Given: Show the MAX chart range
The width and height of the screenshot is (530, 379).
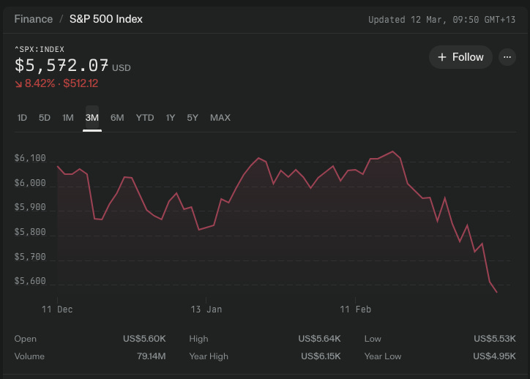Looking at the screenshot, I should pos(220,118).
